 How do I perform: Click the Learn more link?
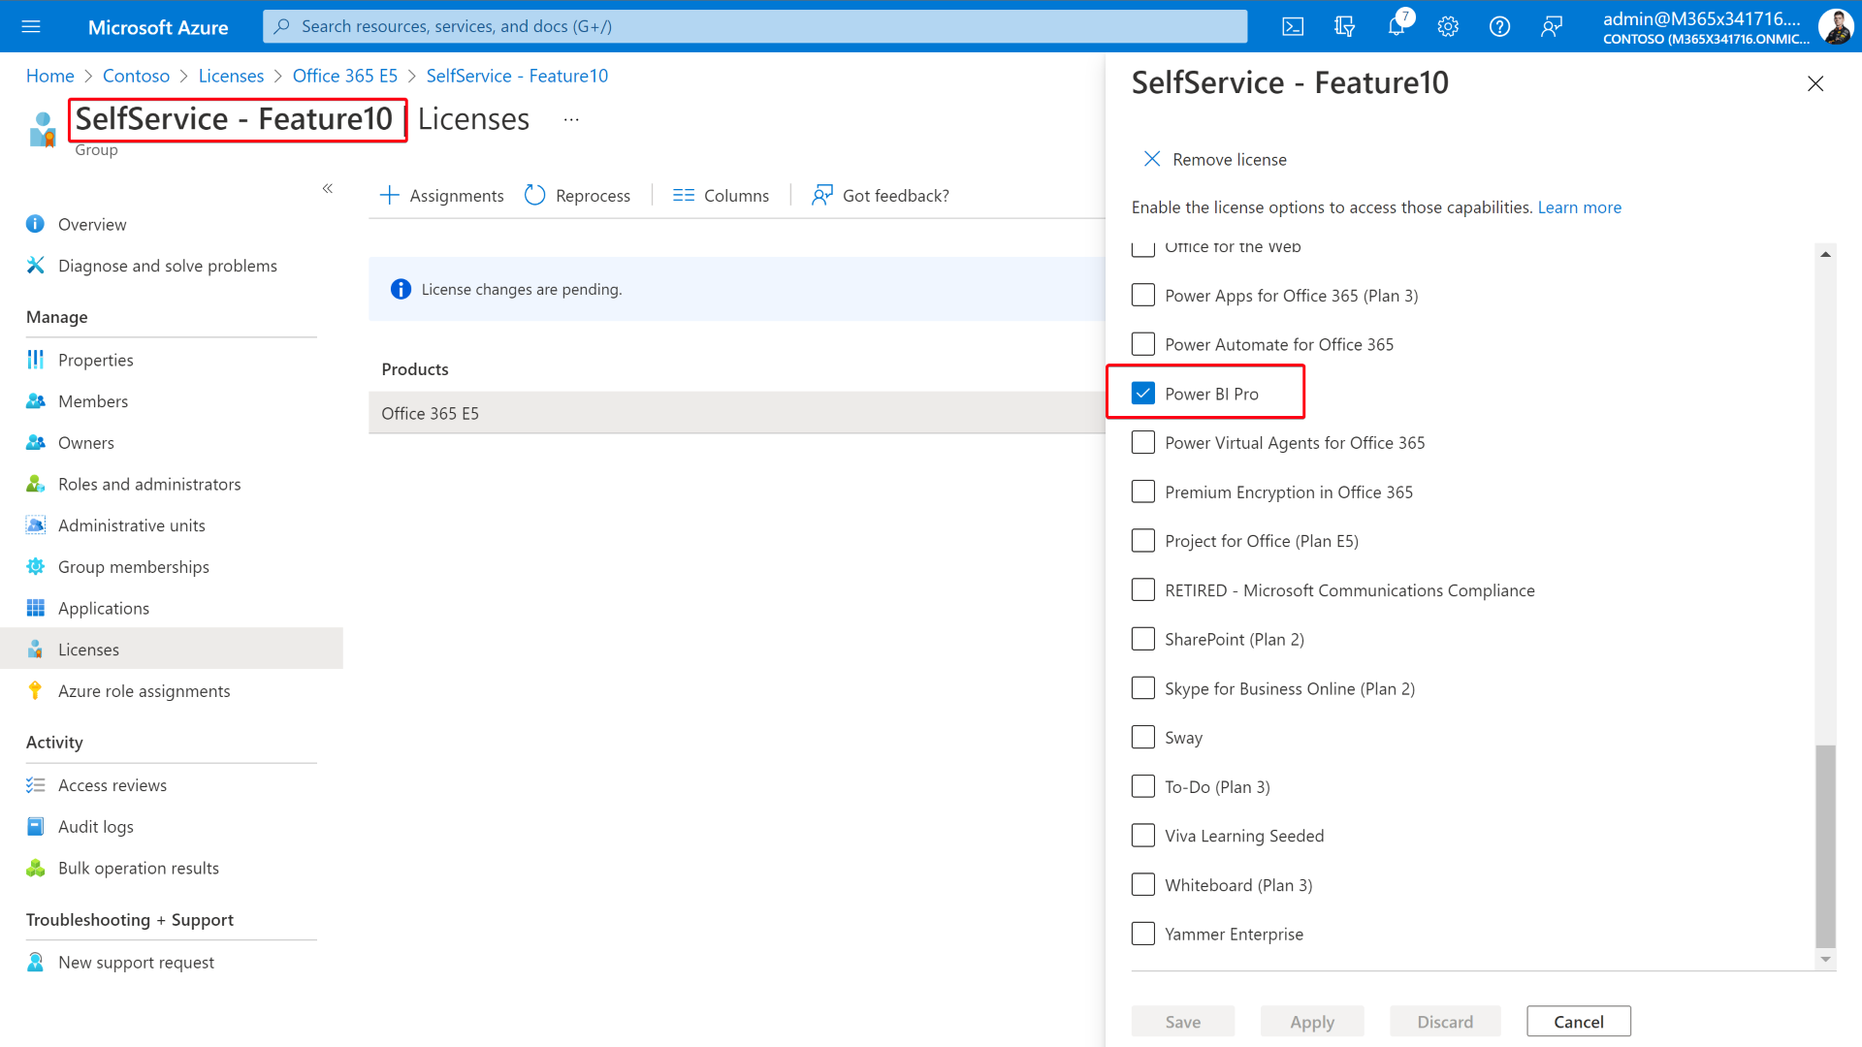point(1579,207)
